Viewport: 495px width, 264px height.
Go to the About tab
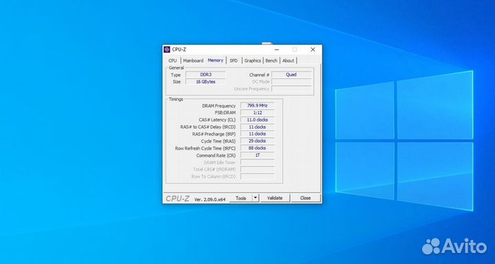coord(288,60)
